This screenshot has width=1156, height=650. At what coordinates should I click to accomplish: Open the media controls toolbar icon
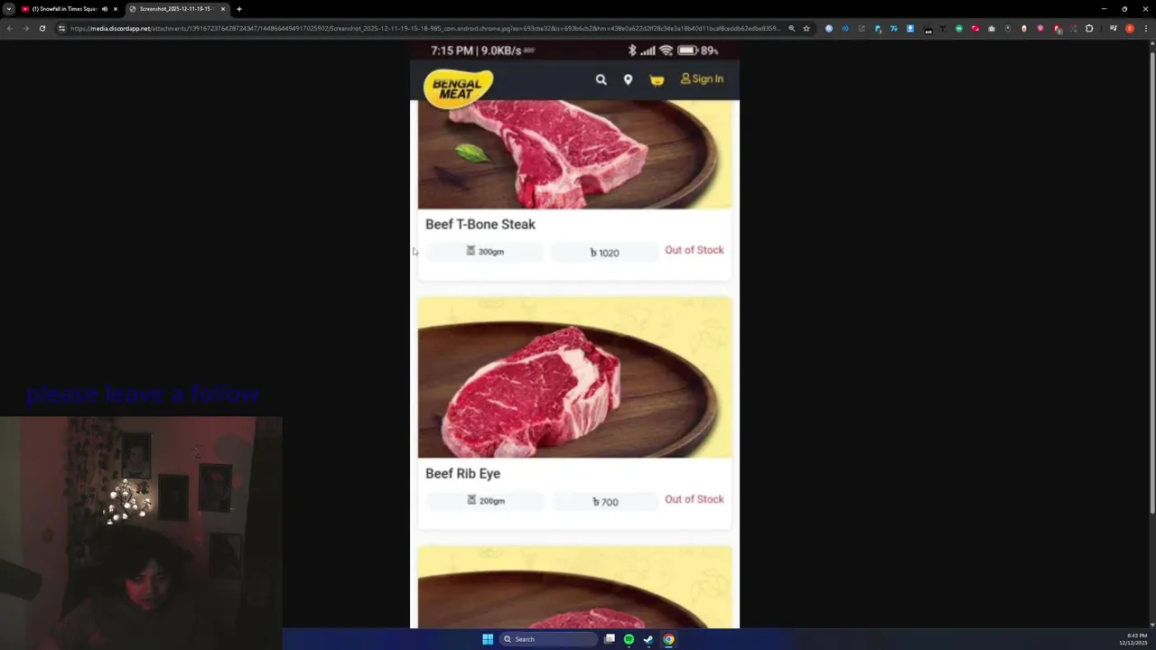(x=1114, y=28)
